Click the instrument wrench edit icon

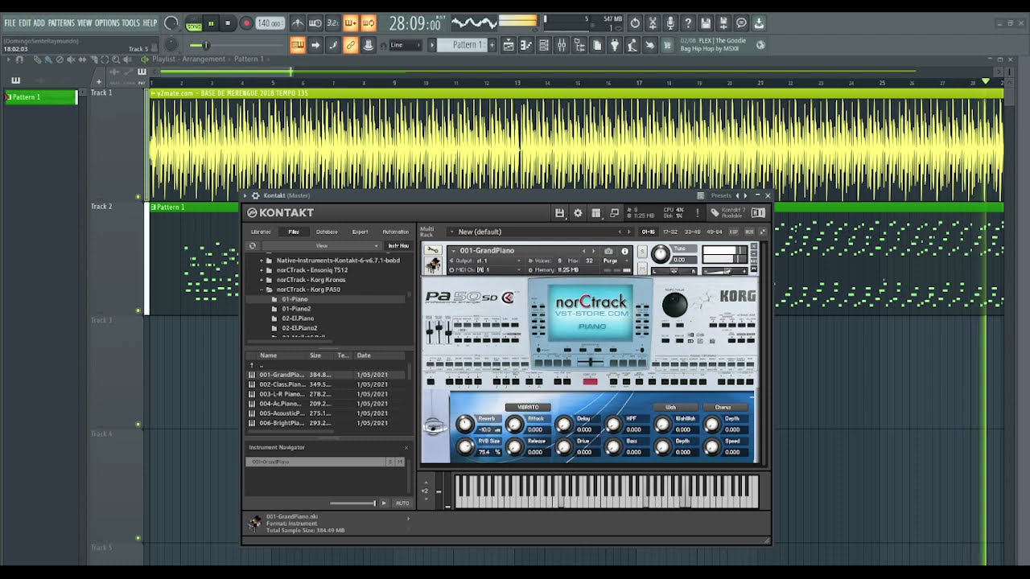coord(433,250)
